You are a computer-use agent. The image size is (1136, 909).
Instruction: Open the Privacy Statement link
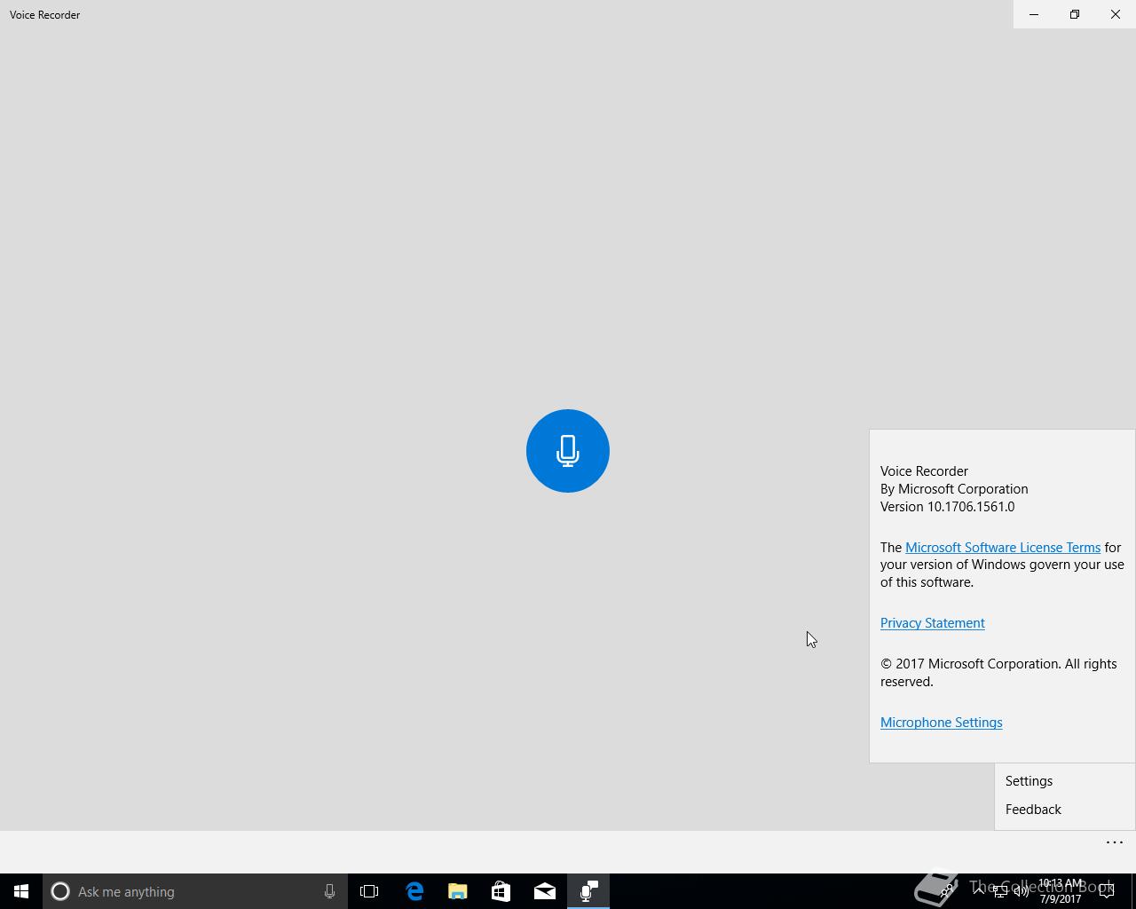(932, 623)
